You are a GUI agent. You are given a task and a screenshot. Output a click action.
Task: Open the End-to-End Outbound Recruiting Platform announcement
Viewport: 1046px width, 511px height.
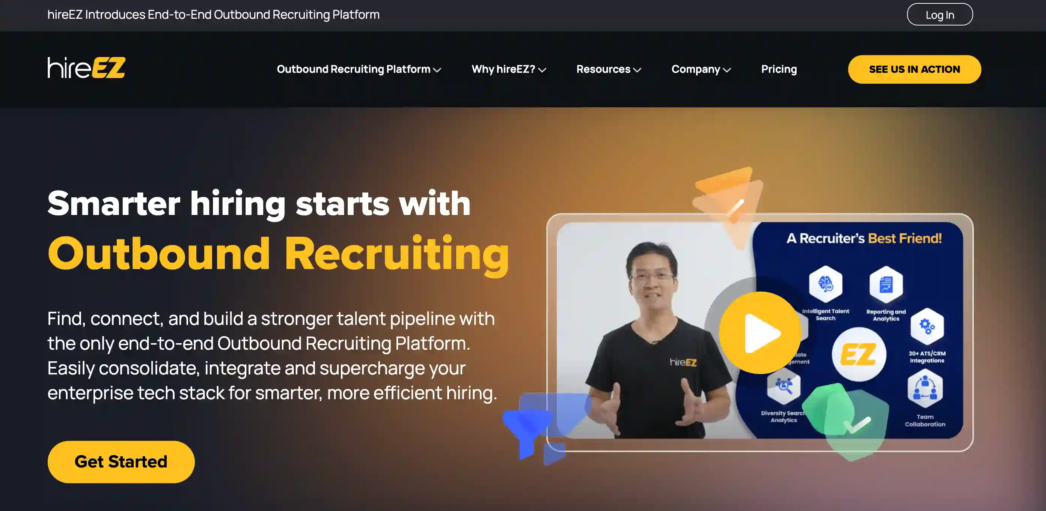point(214,15)
